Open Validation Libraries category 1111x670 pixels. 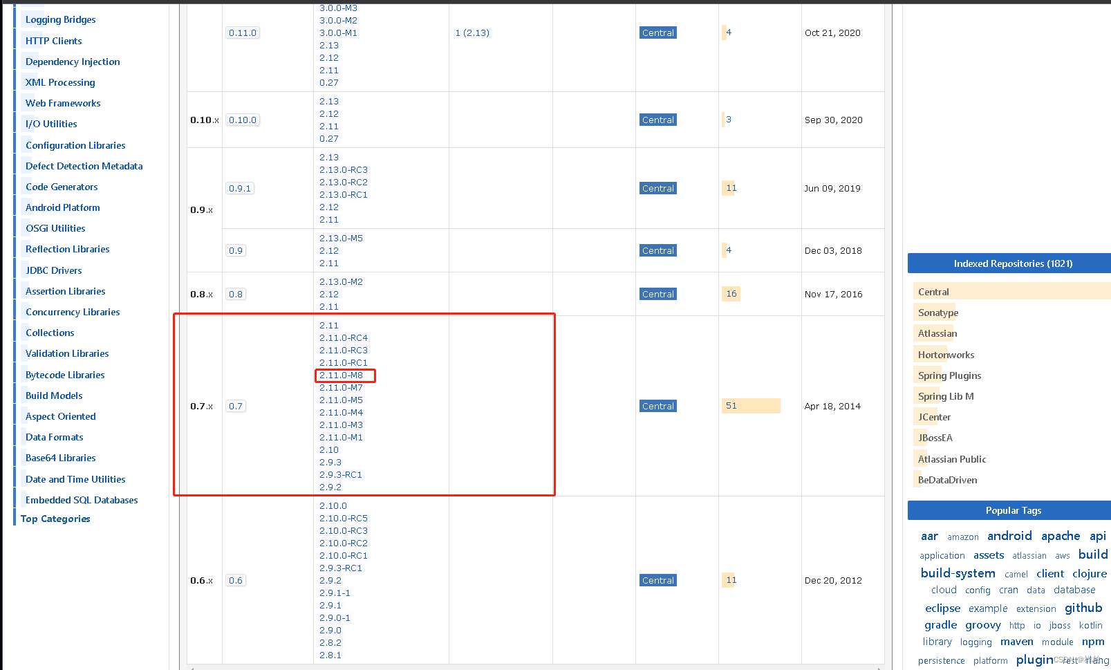[x=67, y=353]
